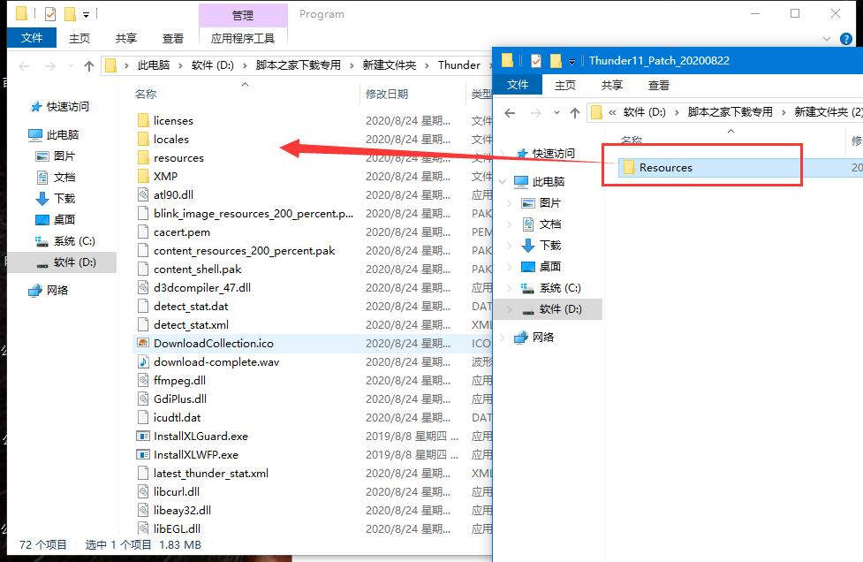Viewport: 863px width, 562px height.
Task: Click Thunder breadcrumb in Program address bar
Action: pyautogui.click(x=459, y=65)
